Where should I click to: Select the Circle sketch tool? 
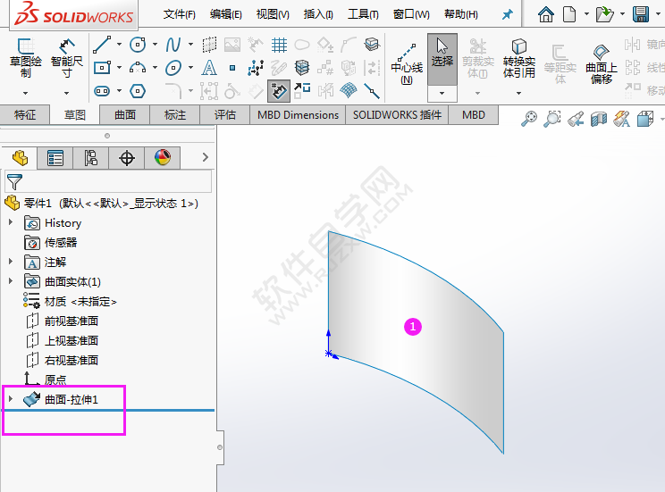(x=138, y=45)
